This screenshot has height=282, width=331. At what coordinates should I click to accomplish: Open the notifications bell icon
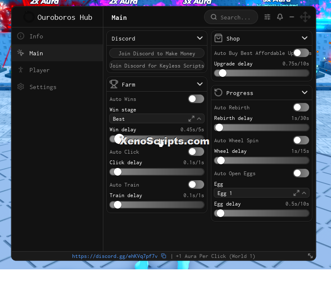tap(280, 17)
